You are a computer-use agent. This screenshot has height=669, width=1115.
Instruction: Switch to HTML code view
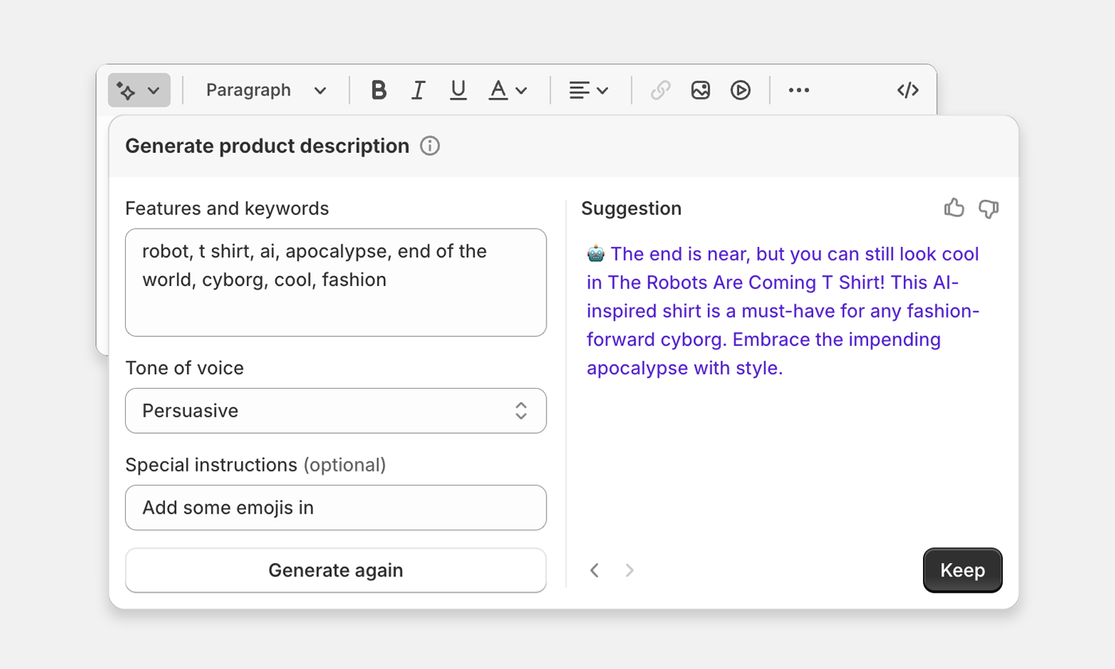pyautogui.click(x=908, y=90)
